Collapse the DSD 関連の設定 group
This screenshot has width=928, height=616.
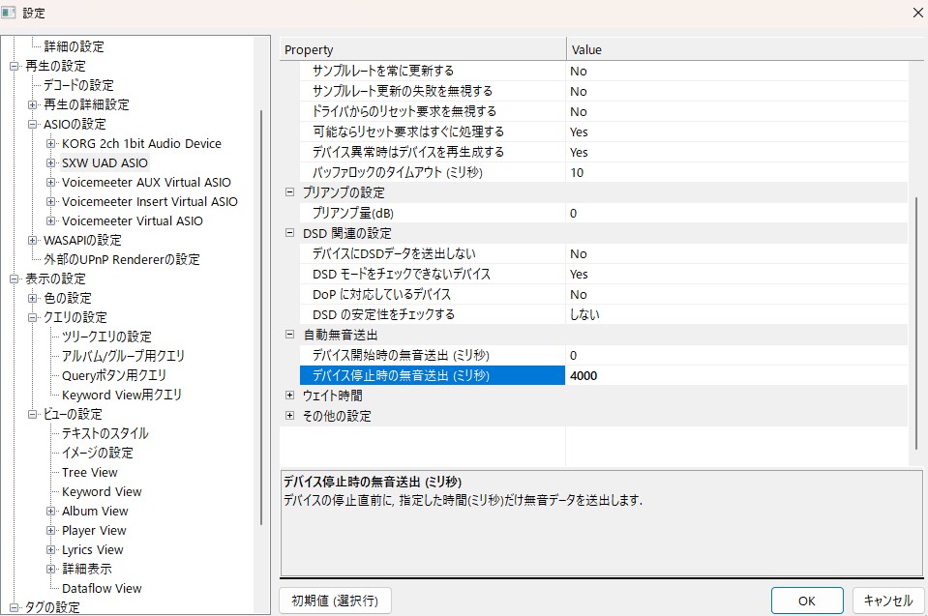coord(289,233)
